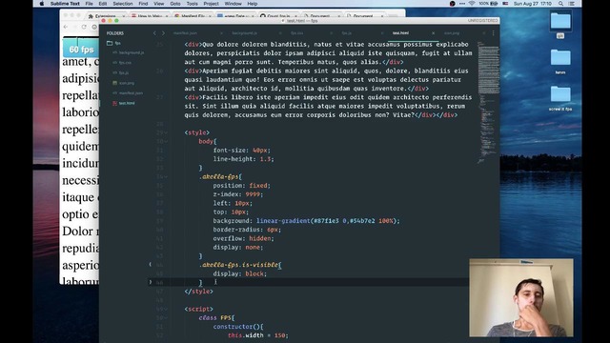Screen dimensions: 610x343
Task: Fold the .abella-fps rule at its gutter arrow
Action: coord(167,177)
